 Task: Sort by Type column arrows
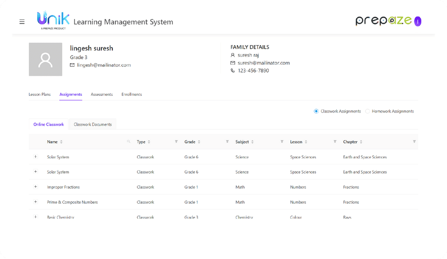click(x=149, y=142)
